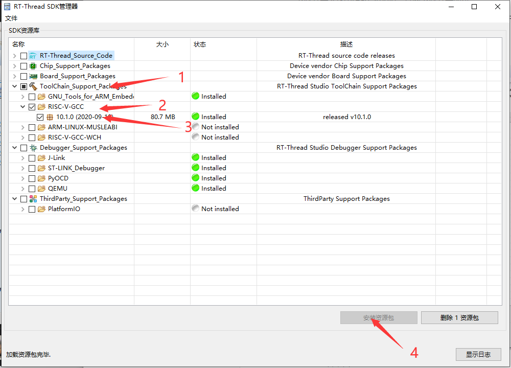Click the gray status dot for RISC-V-GCC-WCH
Image resolution: width=511 pixels, height=368 pixels.
(196, 136)
